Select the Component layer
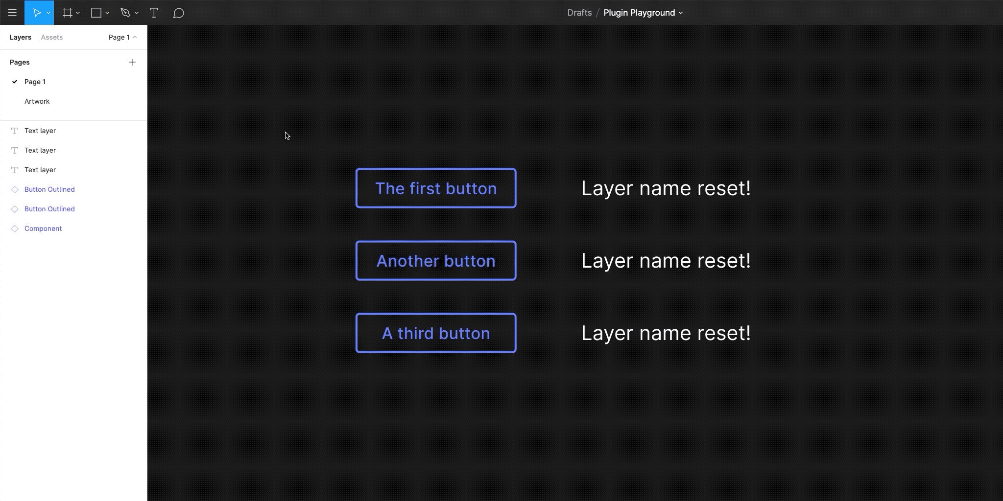Image resolution: width=1003 pixels, height=501 pixels. pyautogui.click(x=73, y=228)
